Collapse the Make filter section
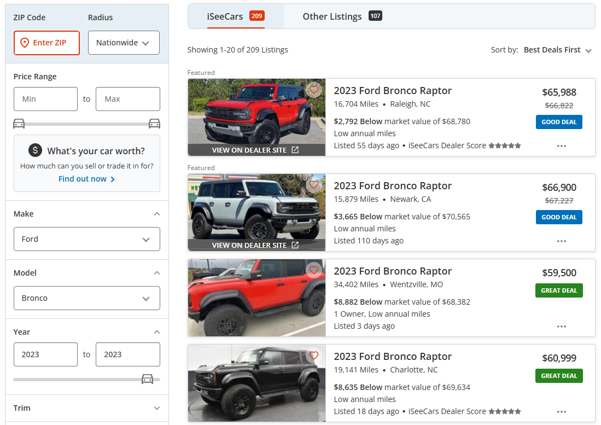 pyautogui.click(x=157, y=214)
